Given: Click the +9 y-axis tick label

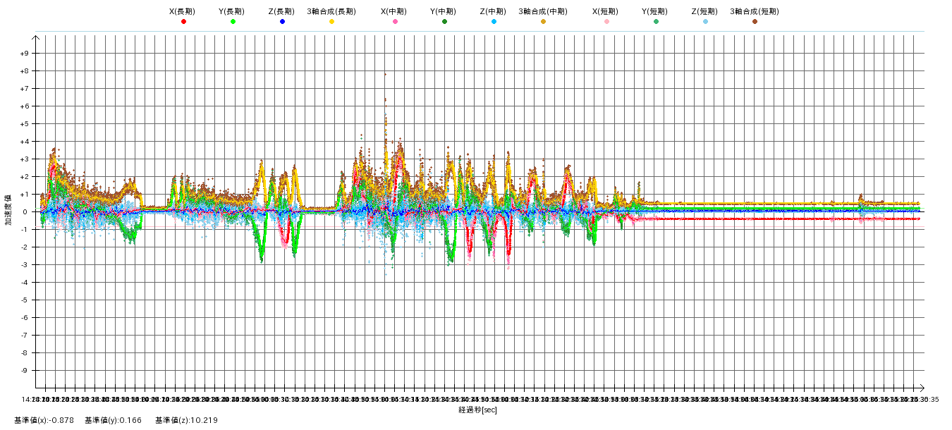Looking at the screenshot, I should [x=24, y=54].
